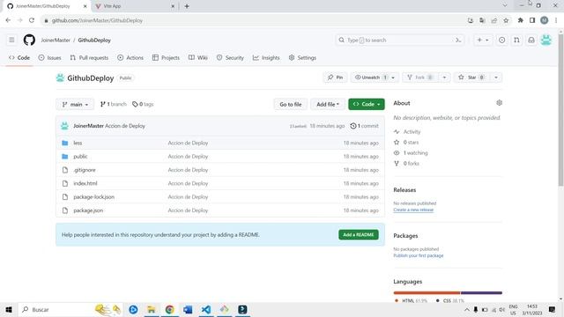Click the public folder icon
This screenshot has width=564, height=317.
pos(64,157)
